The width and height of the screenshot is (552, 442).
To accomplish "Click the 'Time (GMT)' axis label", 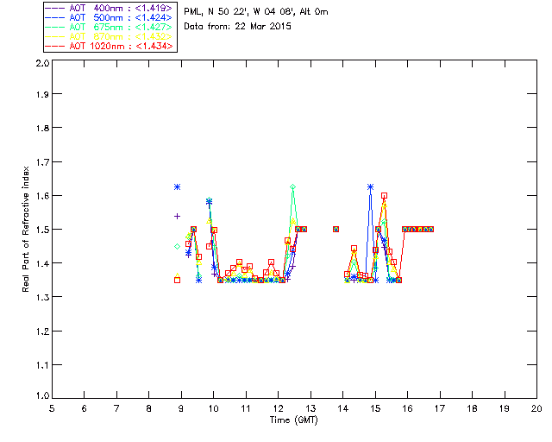I will pyautogui.click(x=294, y=420).
